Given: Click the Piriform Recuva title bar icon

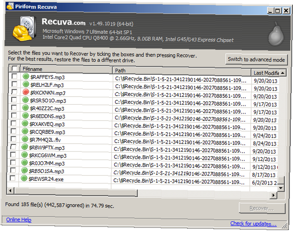Looking at the screenshot, I should pos(10,6).
